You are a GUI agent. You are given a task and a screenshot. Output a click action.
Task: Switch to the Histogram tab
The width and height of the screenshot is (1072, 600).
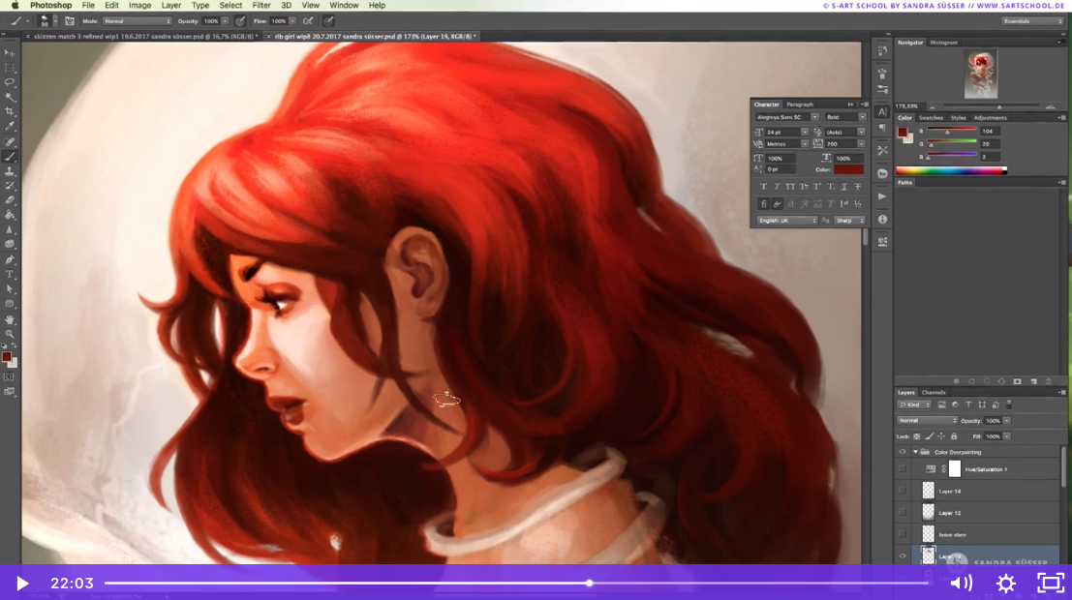[943, 43]
